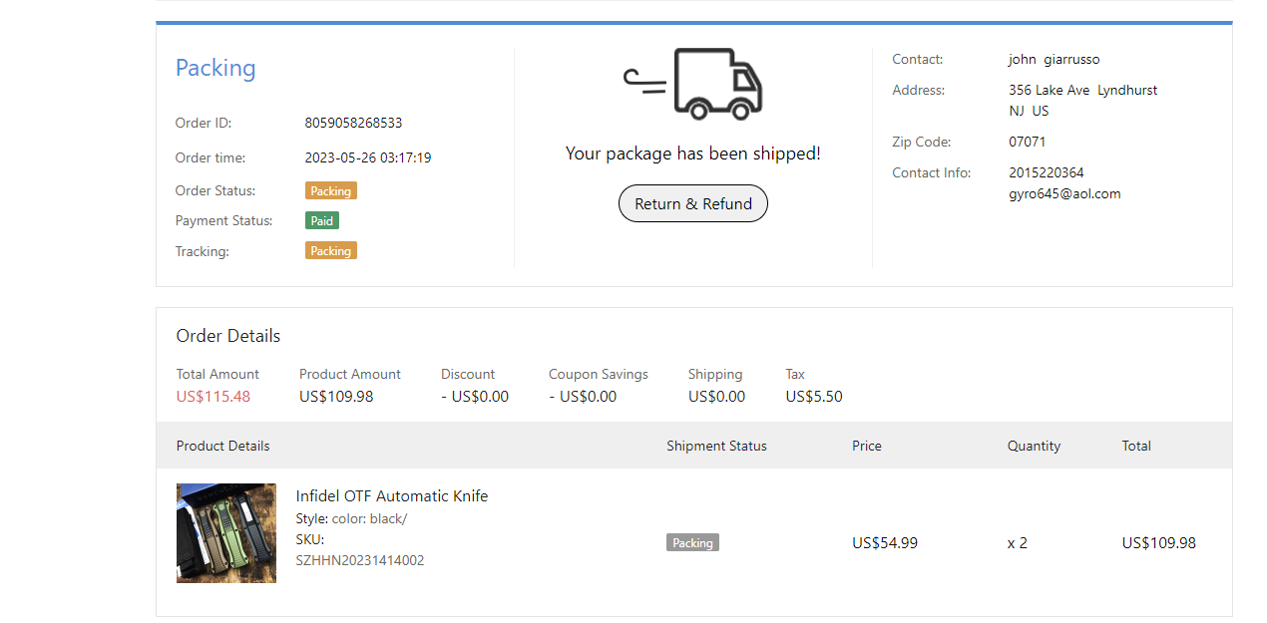
Task: Click the order time 2023-05-26 03:17:19
Action: 368,157
